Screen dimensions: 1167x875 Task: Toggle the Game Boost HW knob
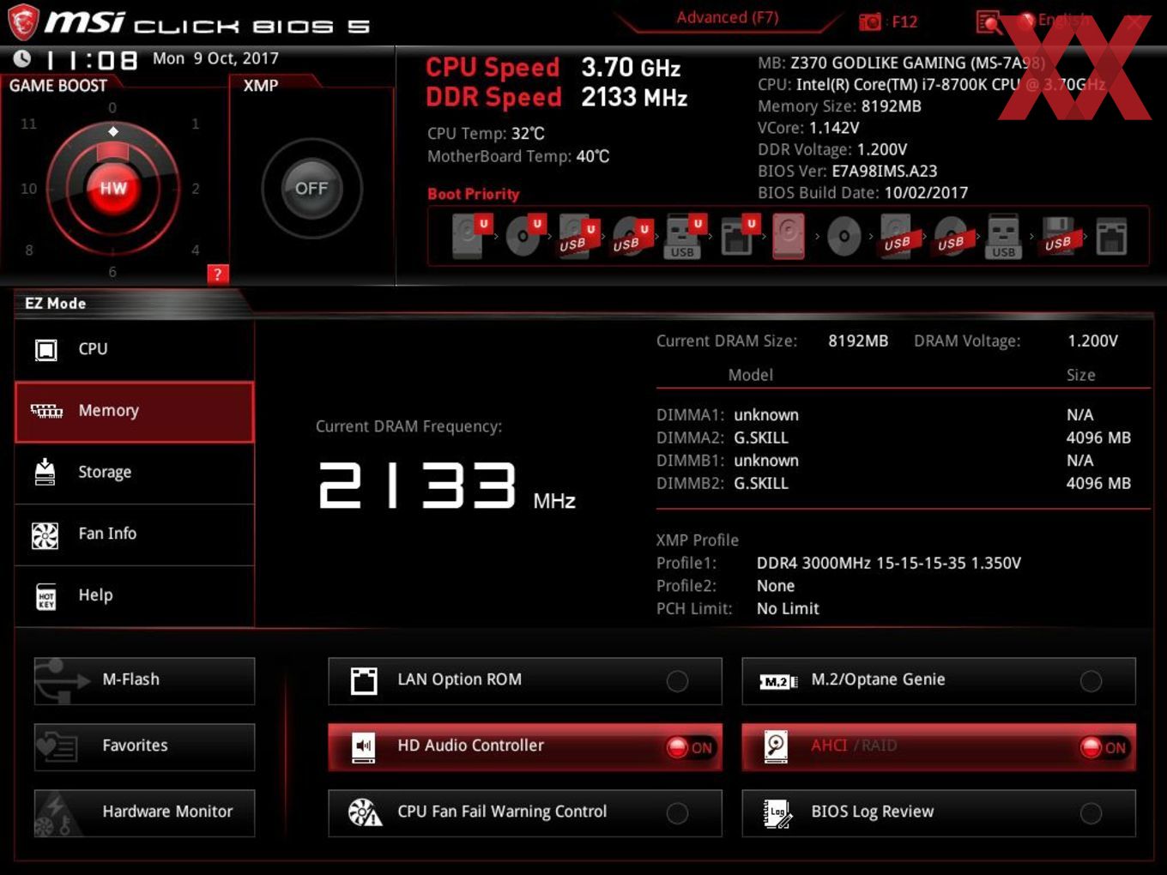coord(113,188)
